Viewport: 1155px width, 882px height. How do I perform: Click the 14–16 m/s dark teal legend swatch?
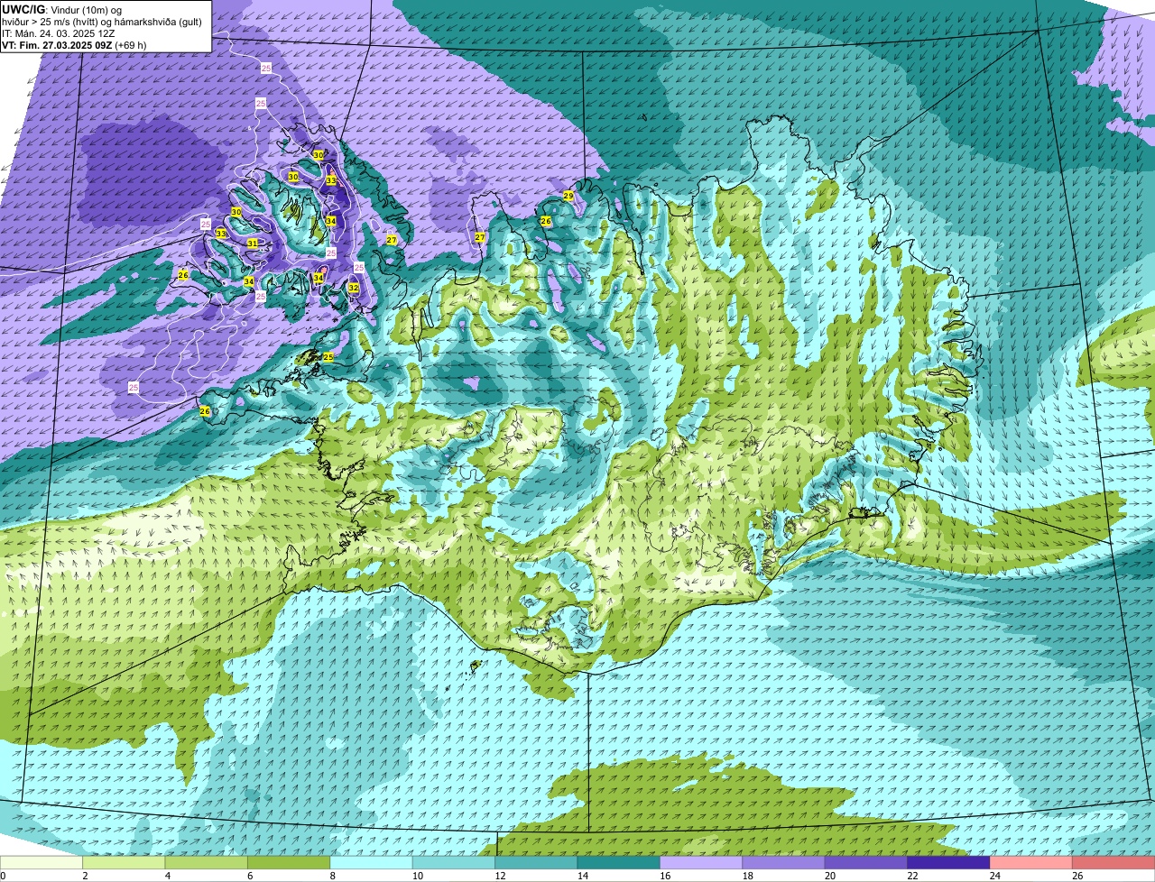(x=618, y=862)
